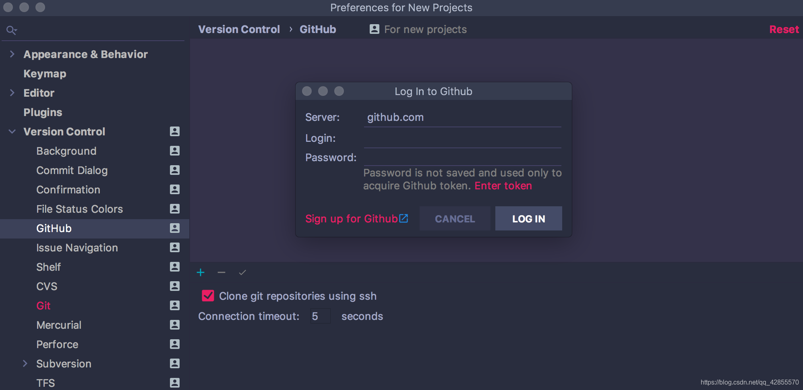
Task: Select Perforce settings
Action: click(x=57, y=344)
